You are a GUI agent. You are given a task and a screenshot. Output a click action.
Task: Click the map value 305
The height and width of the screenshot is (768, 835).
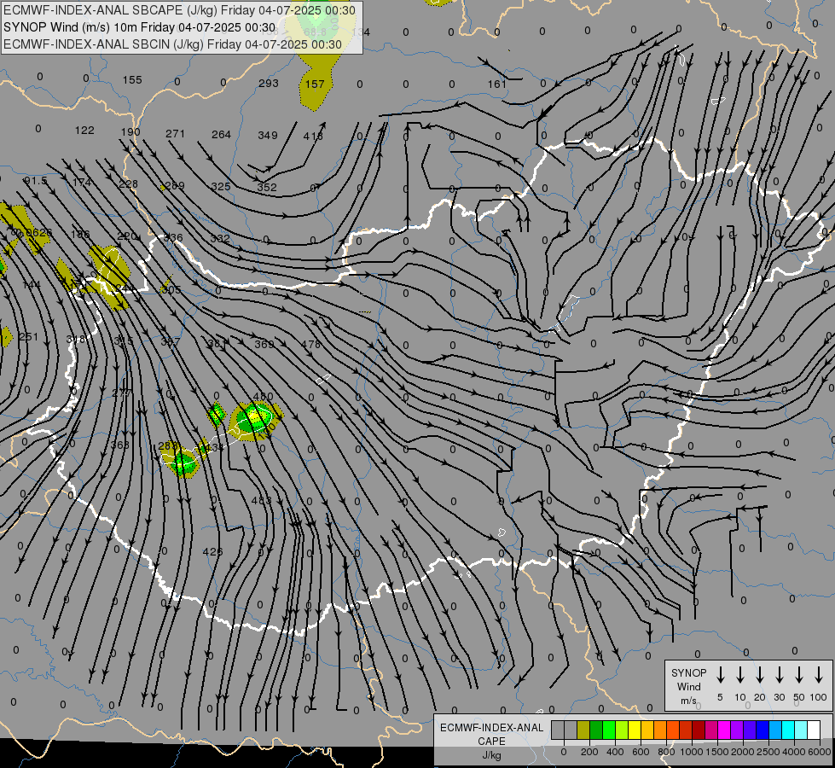[171, 289]
